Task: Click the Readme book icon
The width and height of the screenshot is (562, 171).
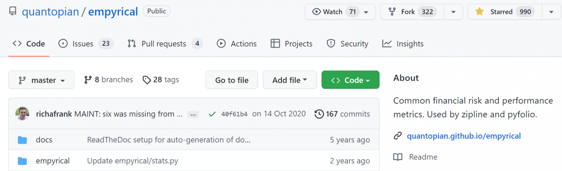Action: coord(398,157)
